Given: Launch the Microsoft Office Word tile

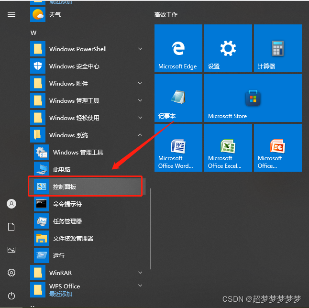Looking at the screenshot, I should pos(178,148).
